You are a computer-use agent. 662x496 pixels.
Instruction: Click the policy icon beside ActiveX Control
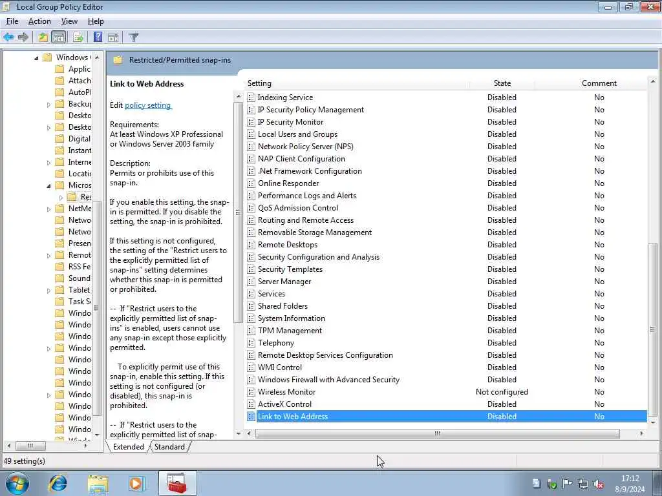coord(251,404)
